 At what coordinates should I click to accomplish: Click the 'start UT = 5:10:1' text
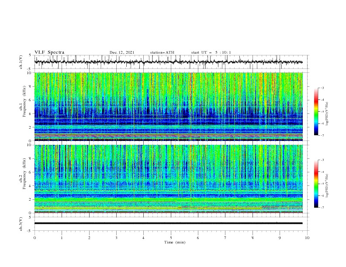tap(211, 52)
